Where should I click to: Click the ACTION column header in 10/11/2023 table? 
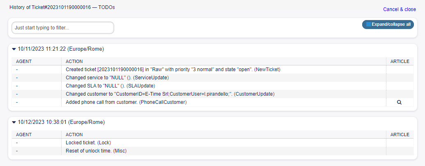coord(74,61)
